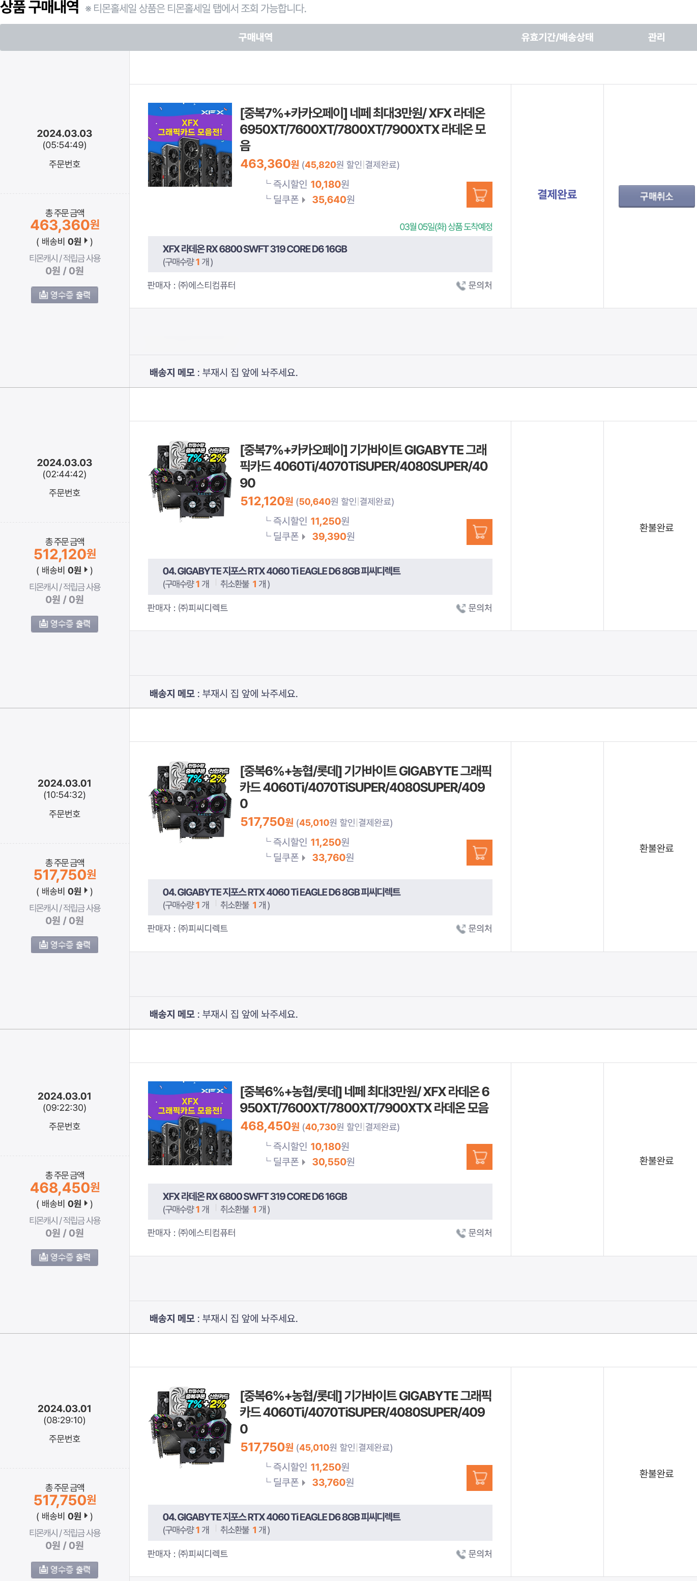The image size is (697, 1581).
Task: Open product title of the 463,360원 XFX order
Action: [363, 129]
